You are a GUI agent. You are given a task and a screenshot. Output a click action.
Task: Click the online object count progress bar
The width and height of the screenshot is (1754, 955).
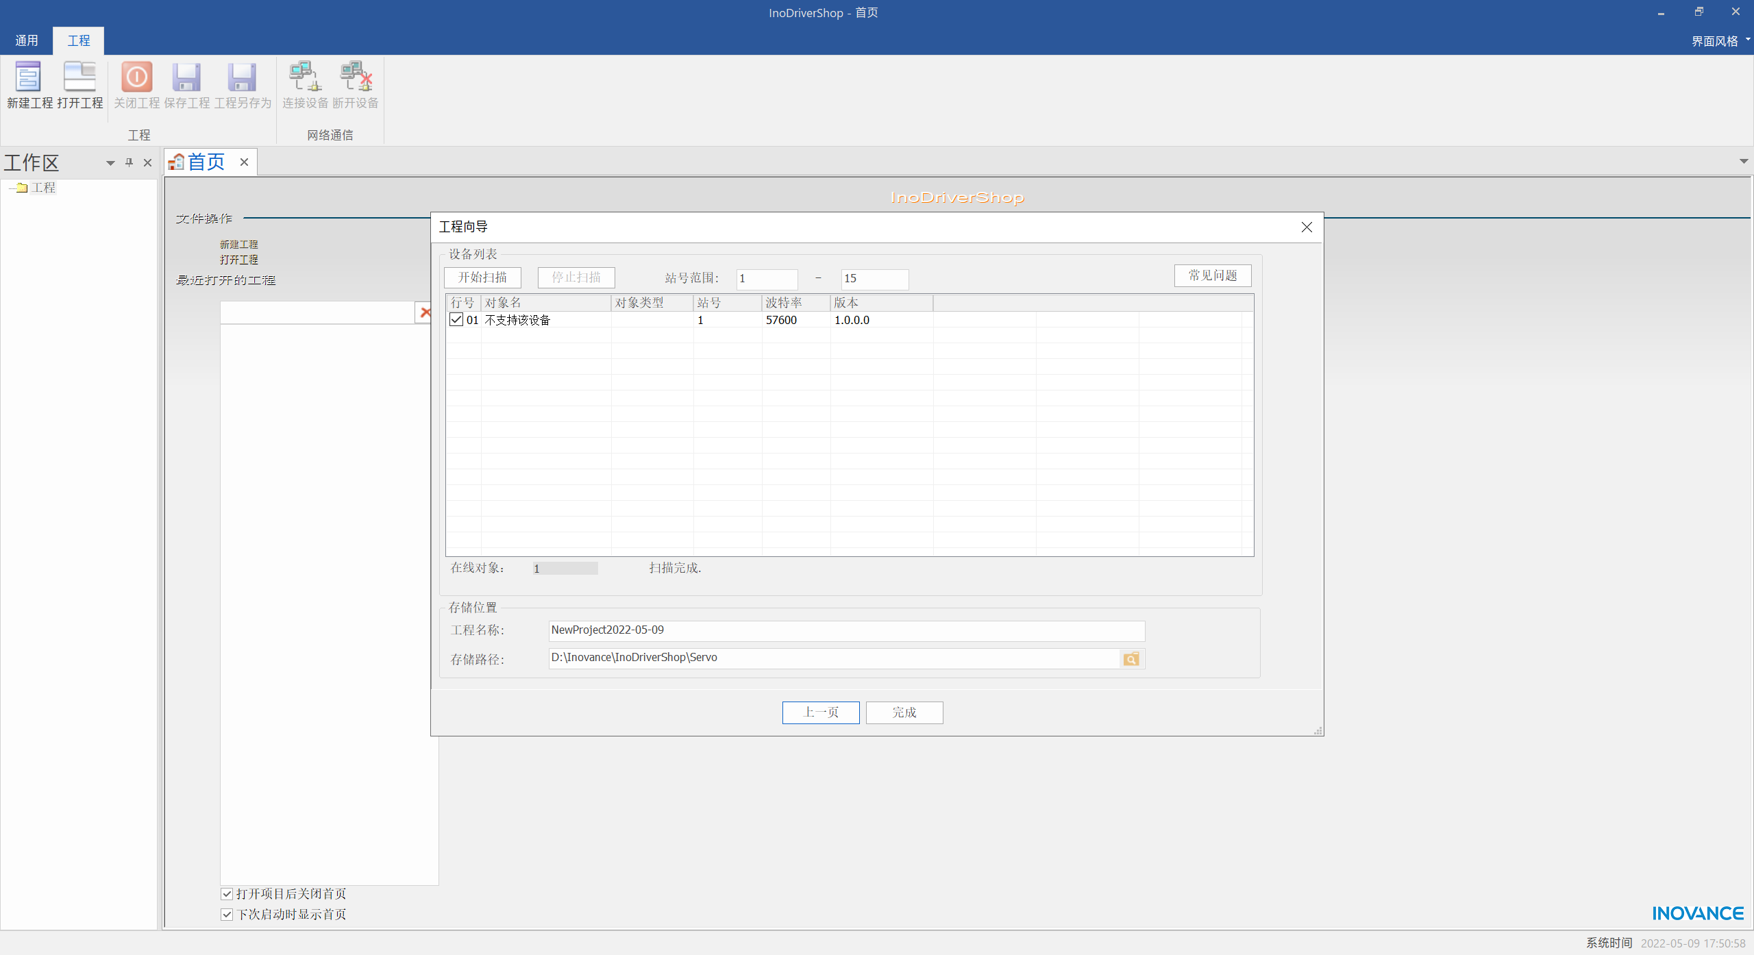click(x=565, y=569)
